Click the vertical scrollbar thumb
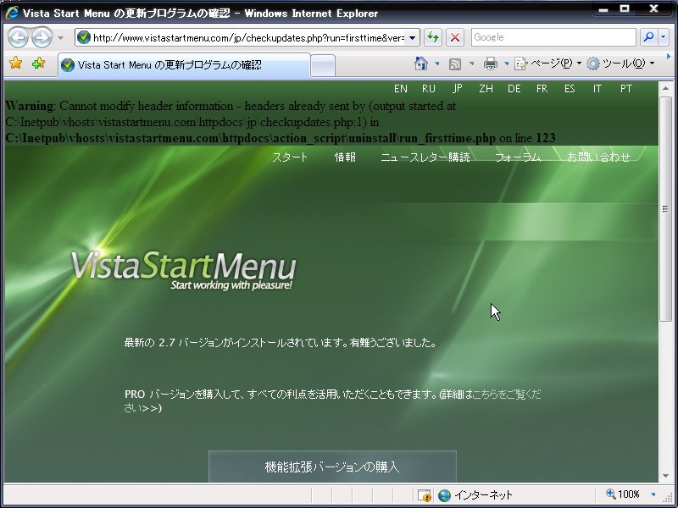678x508 pixels. coord(665,209)
